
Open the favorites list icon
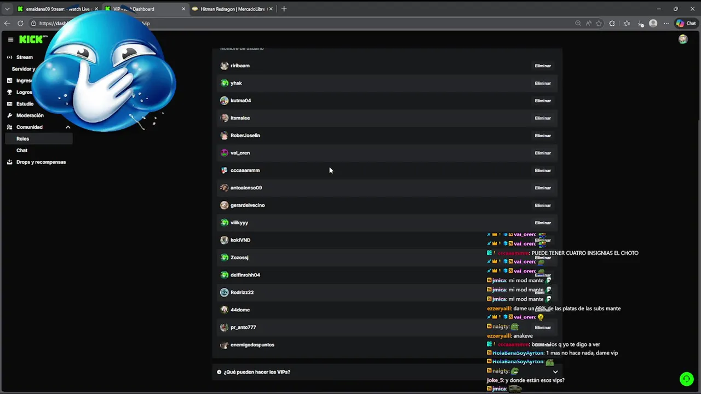(627, 24)
